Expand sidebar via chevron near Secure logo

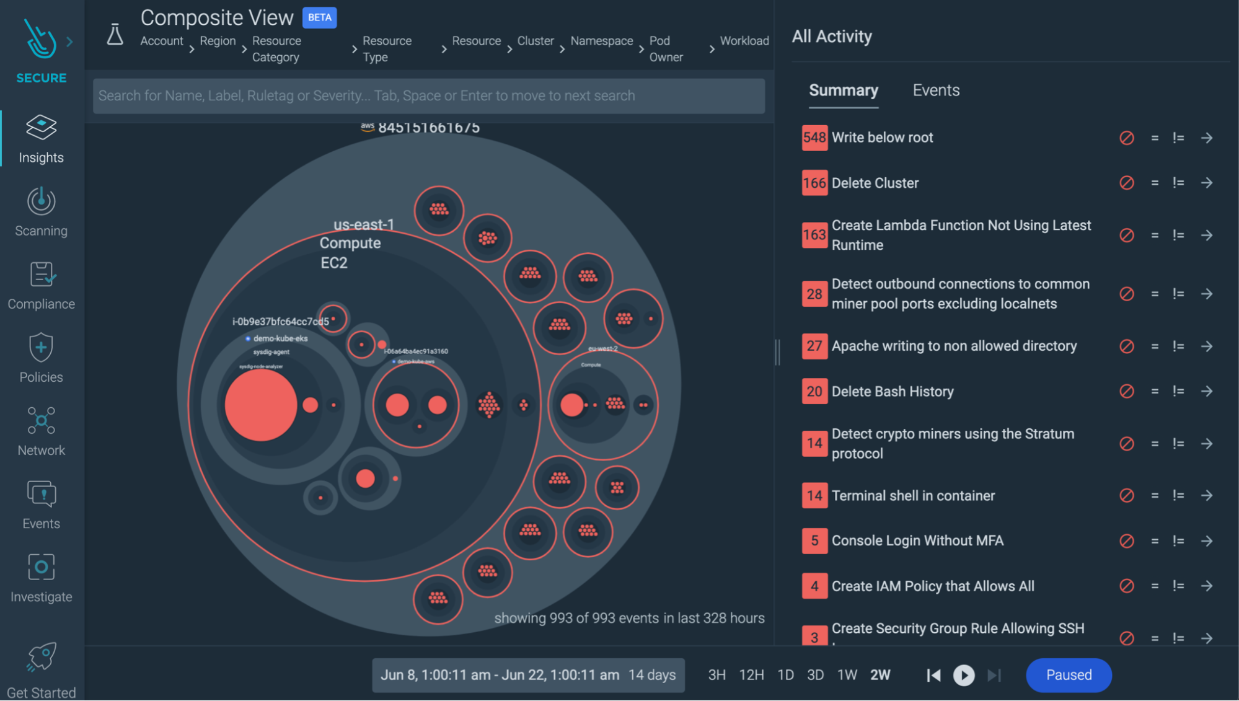(69, 42)
